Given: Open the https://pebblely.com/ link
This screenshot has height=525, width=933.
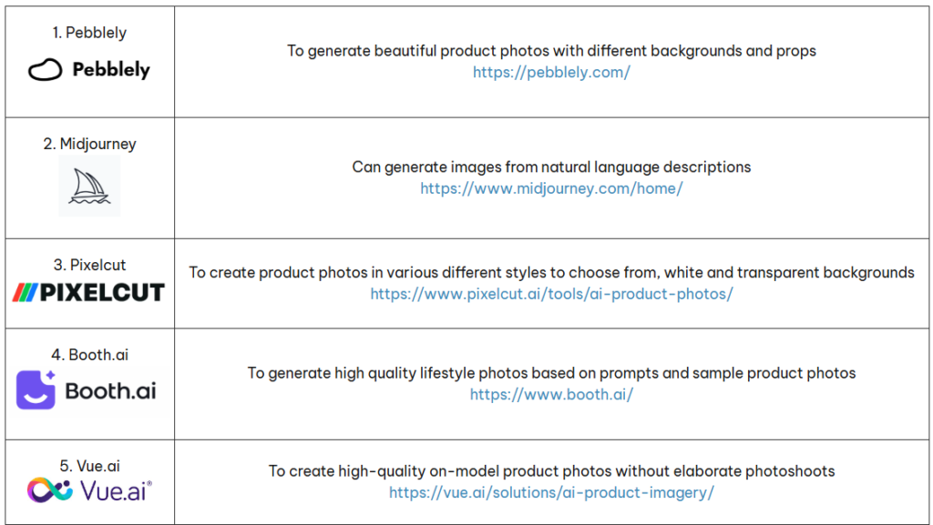Looking at the screenshot, I should 551,73.
